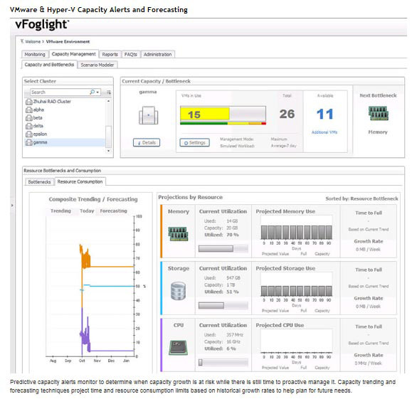Select the epsilon cluster
The width and height of the screenshot is (417, 399).
(40, 134)
